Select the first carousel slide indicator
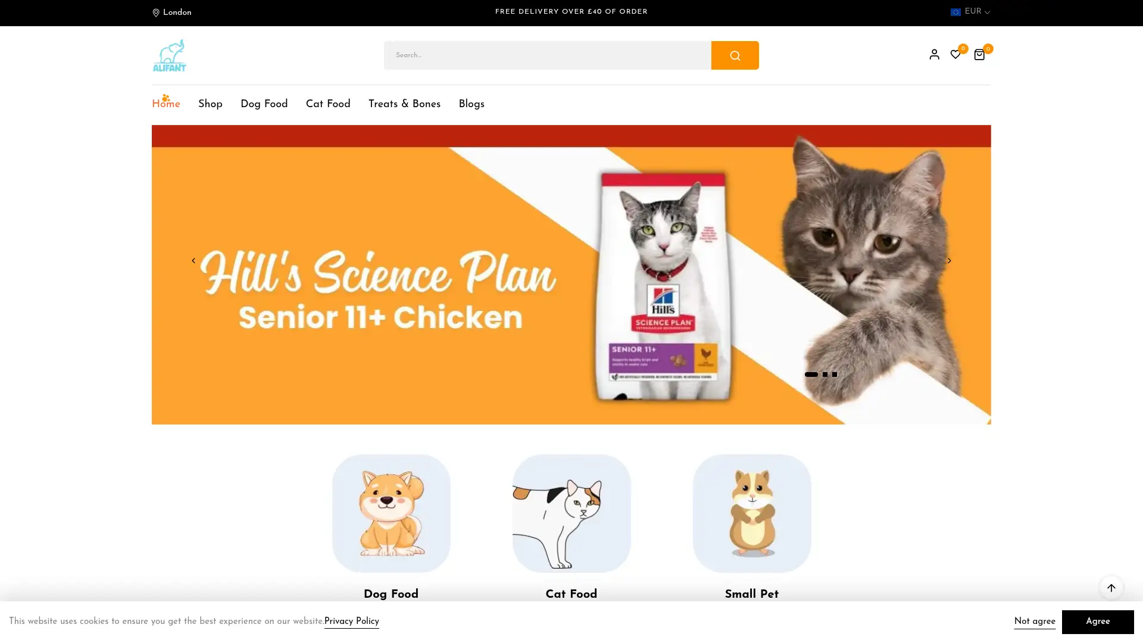Screen dimensions: 1143x643 point(811,374)
